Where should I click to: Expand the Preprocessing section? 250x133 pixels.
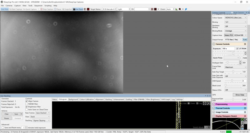click(x=214, y=104)
